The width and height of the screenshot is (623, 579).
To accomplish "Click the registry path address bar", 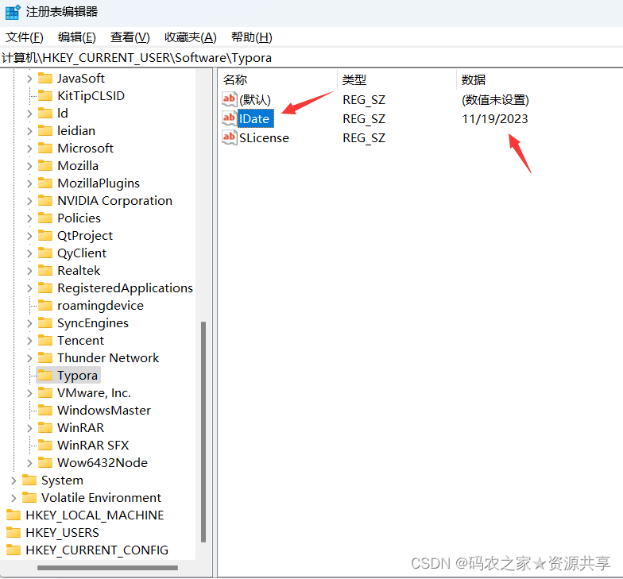I will coord(311,58).
